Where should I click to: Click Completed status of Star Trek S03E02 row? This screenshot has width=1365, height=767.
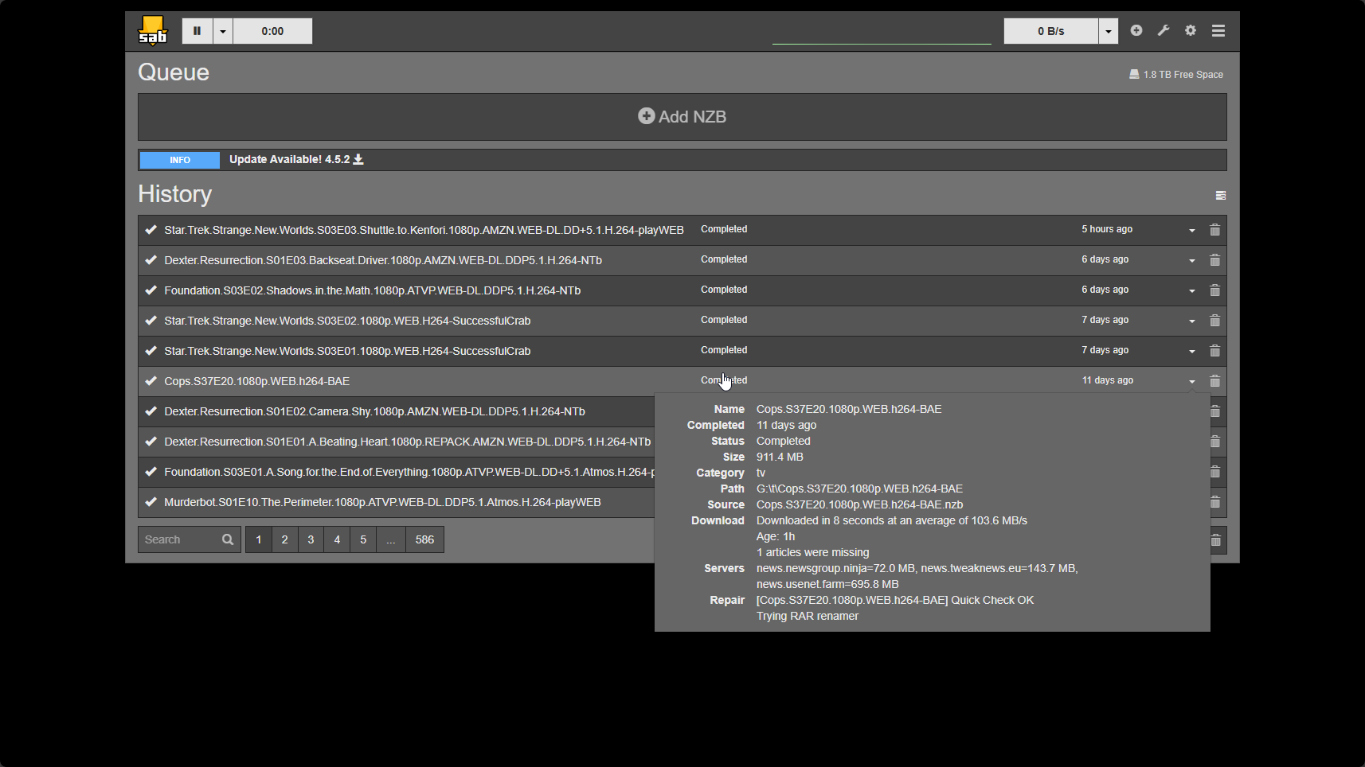point(724,320)
